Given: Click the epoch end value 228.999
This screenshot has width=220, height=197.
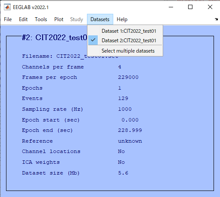Looking at the screenshot, I should 130,130.
